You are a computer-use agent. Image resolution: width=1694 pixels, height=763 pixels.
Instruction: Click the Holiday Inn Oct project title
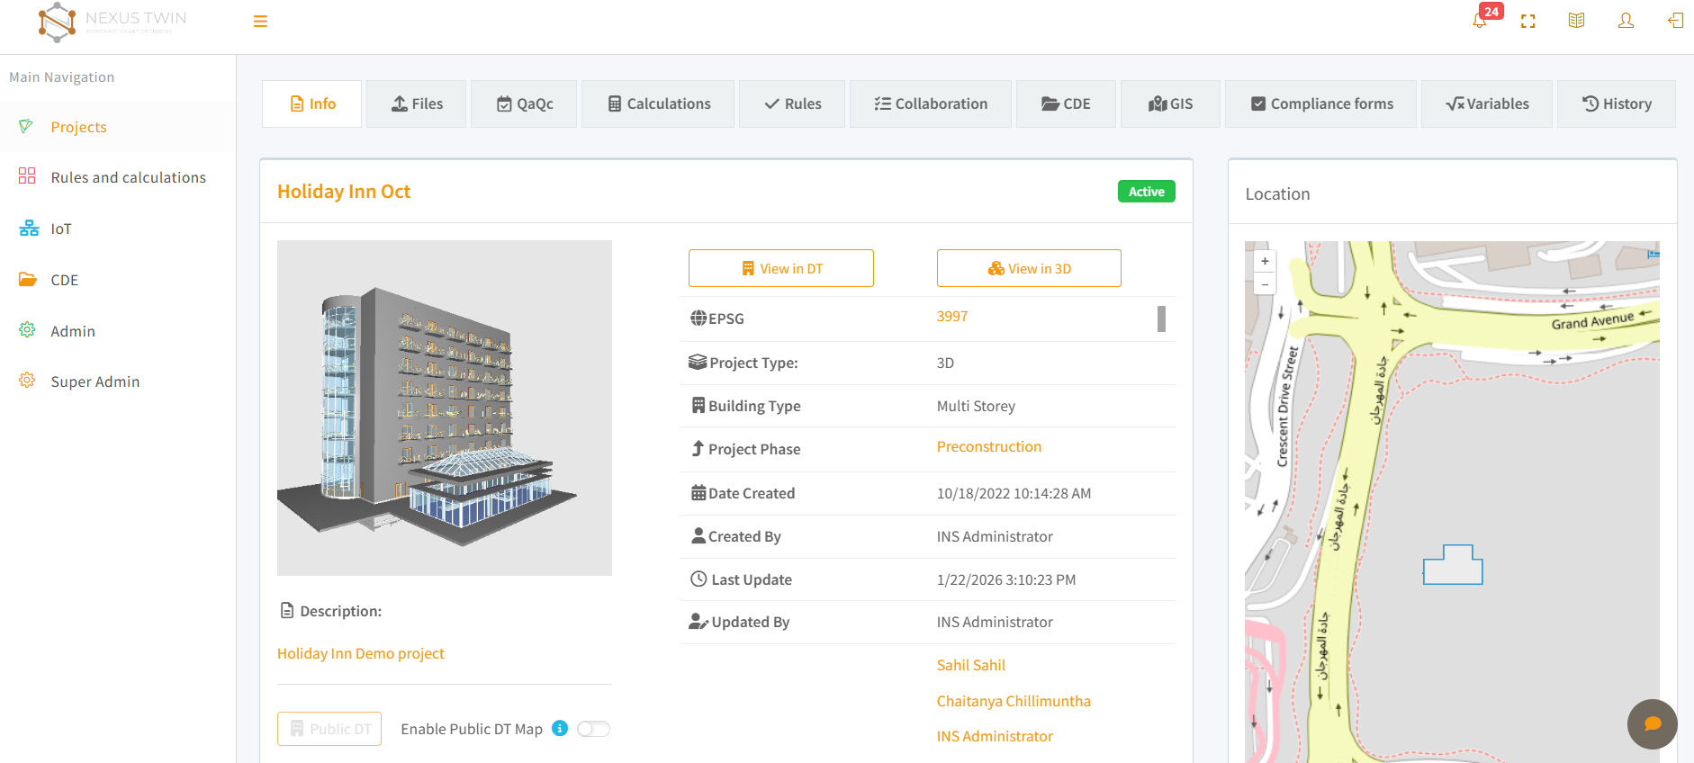point(344,192)
